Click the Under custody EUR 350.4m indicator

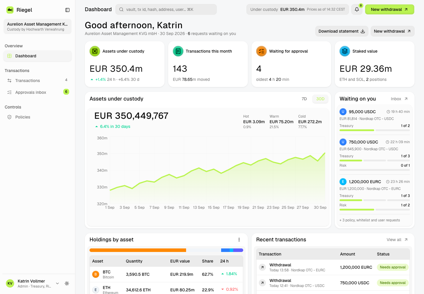pyautogui.click(x=298, y=9)
